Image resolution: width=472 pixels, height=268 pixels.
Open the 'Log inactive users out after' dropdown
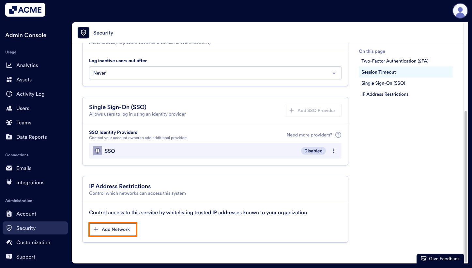tap(215, 73)
